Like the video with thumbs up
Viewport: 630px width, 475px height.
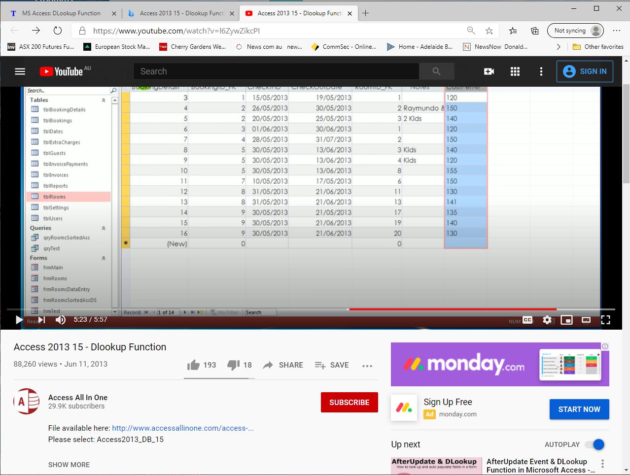(202, 365)
